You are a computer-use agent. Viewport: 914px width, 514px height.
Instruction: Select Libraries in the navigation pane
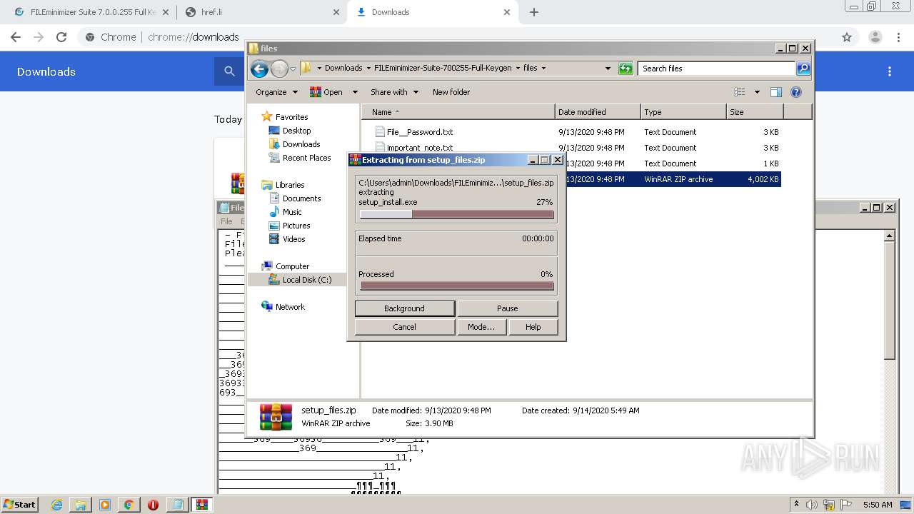(x=289, y=185)
